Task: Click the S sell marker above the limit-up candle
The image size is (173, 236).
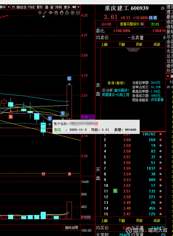Action: [69, 78]
